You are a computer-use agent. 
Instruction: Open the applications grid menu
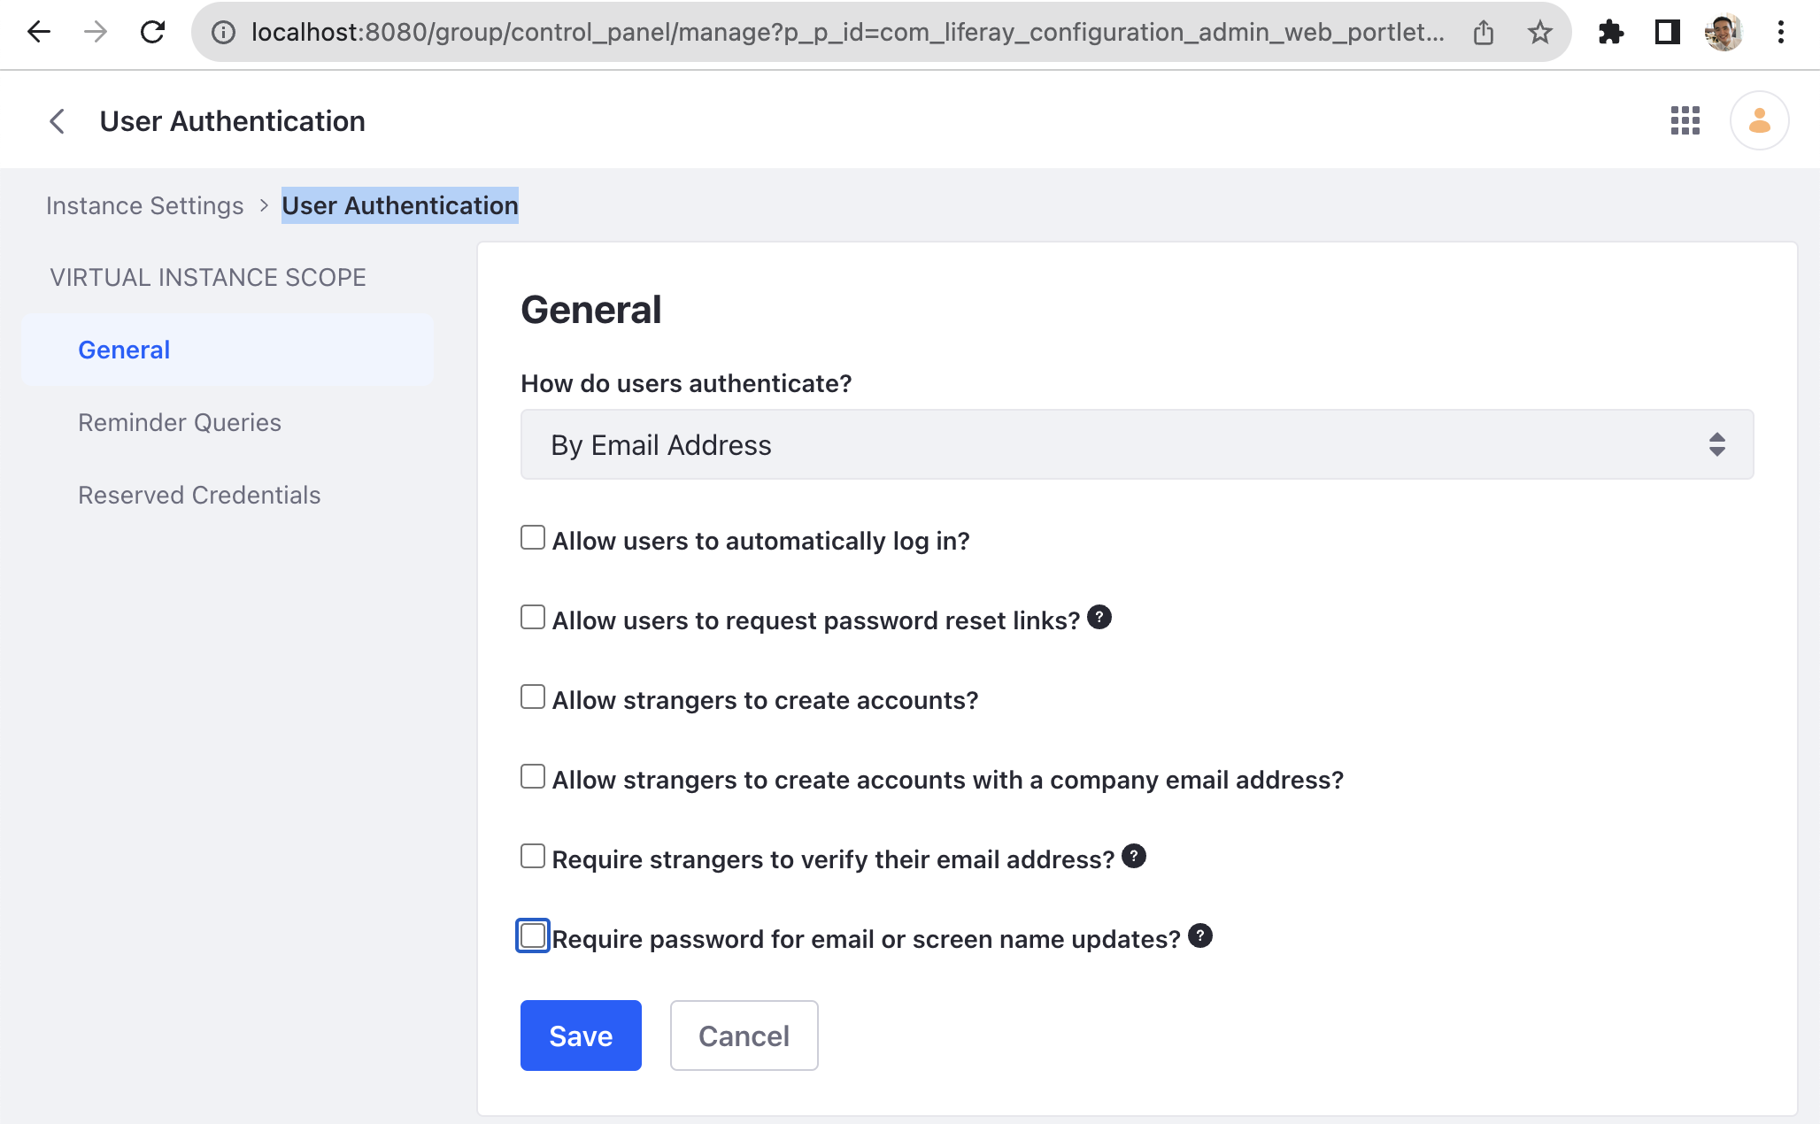(x=1685, y=120)
